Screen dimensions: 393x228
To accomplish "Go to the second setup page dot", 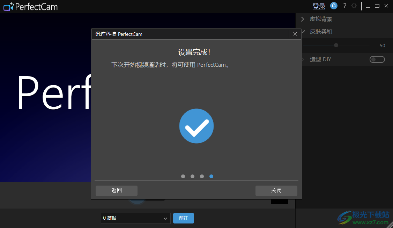I will coord(193,176).
